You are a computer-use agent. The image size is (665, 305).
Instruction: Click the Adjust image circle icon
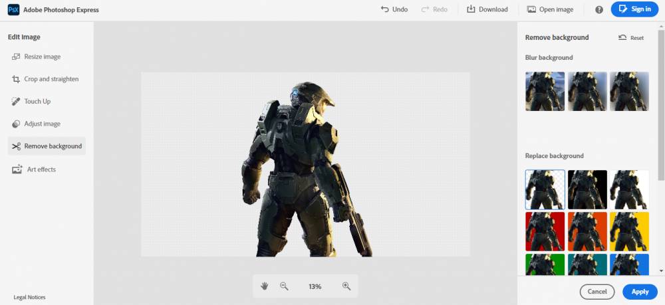[16, 124]
